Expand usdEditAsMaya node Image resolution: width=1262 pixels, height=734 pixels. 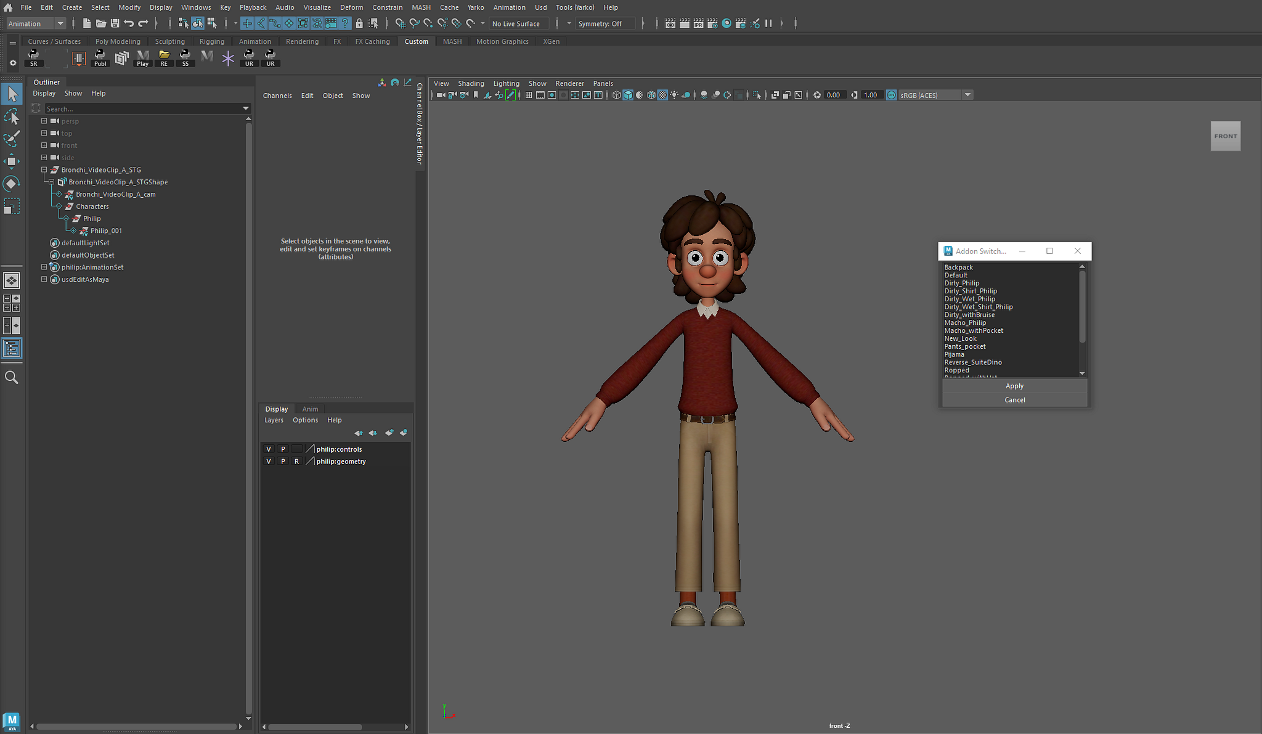coord(44,279)
